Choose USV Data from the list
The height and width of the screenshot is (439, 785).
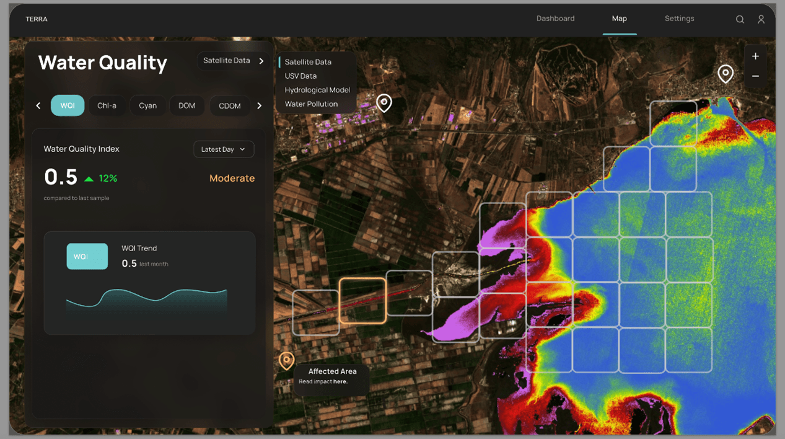point(300,76)
